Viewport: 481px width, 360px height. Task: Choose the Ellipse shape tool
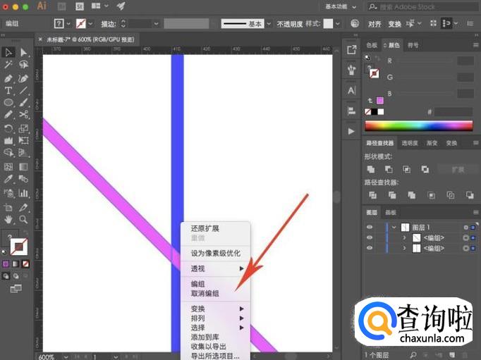(8, 103)
